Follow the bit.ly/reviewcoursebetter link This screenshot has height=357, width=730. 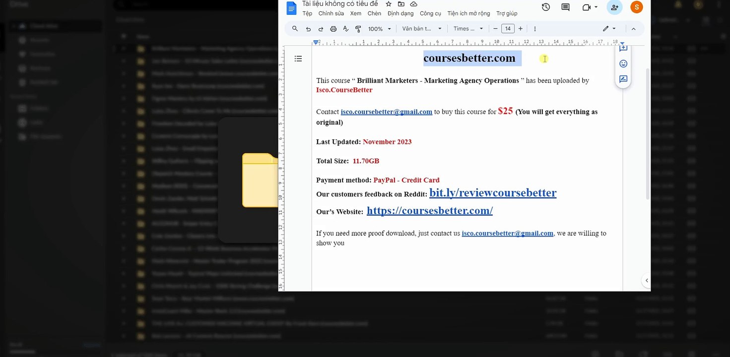(493, 192)
